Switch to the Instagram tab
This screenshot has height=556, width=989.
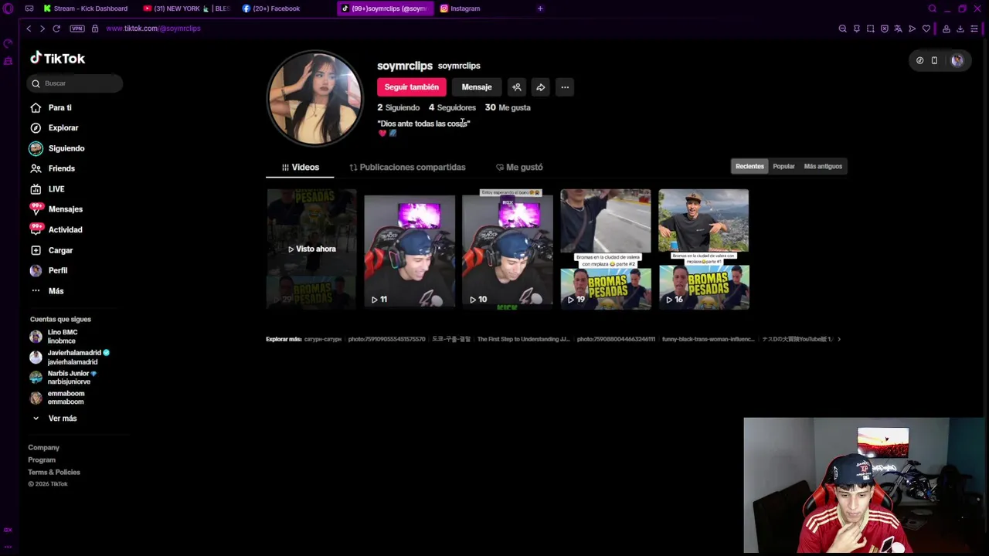tap(461, 8)
